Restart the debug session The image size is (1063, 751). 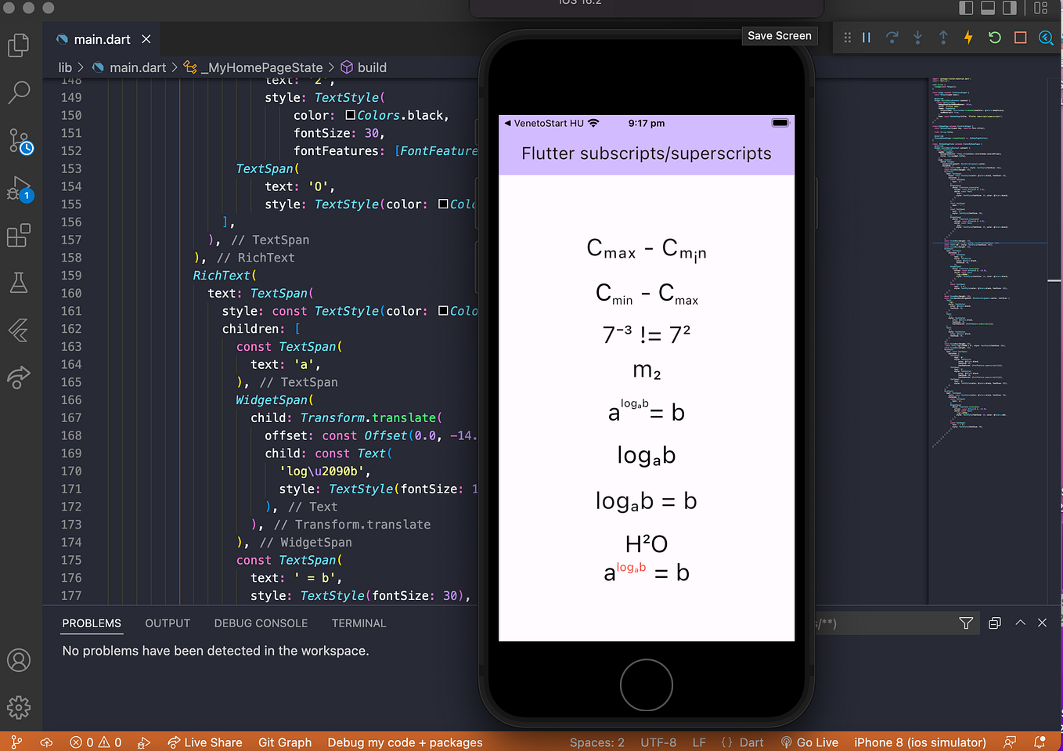point(993,36)
